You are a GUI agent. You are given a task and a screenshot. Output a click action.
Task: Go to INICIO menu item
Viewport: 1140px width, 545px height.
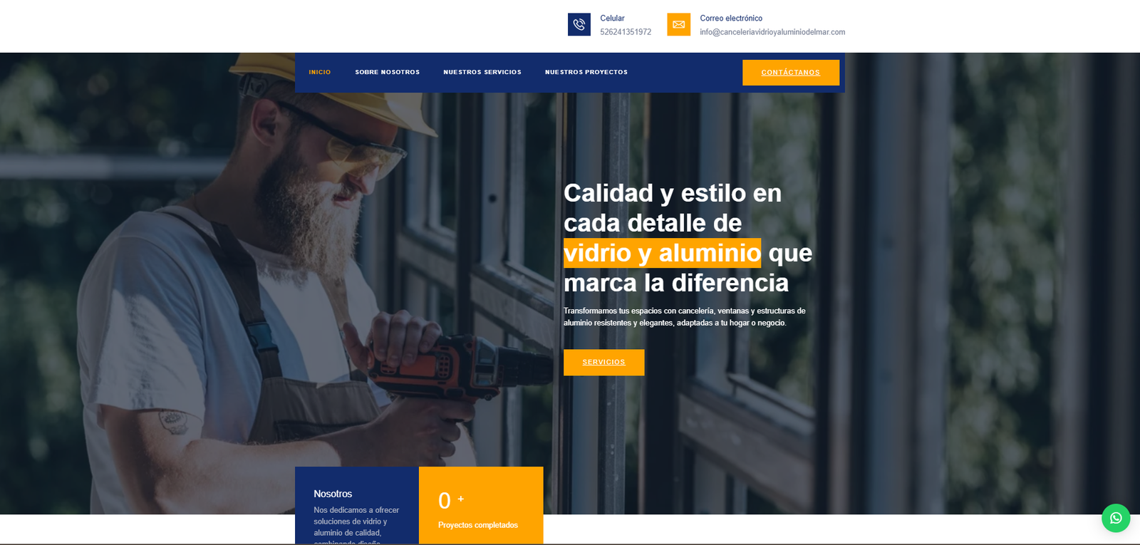tap(320, 72)
